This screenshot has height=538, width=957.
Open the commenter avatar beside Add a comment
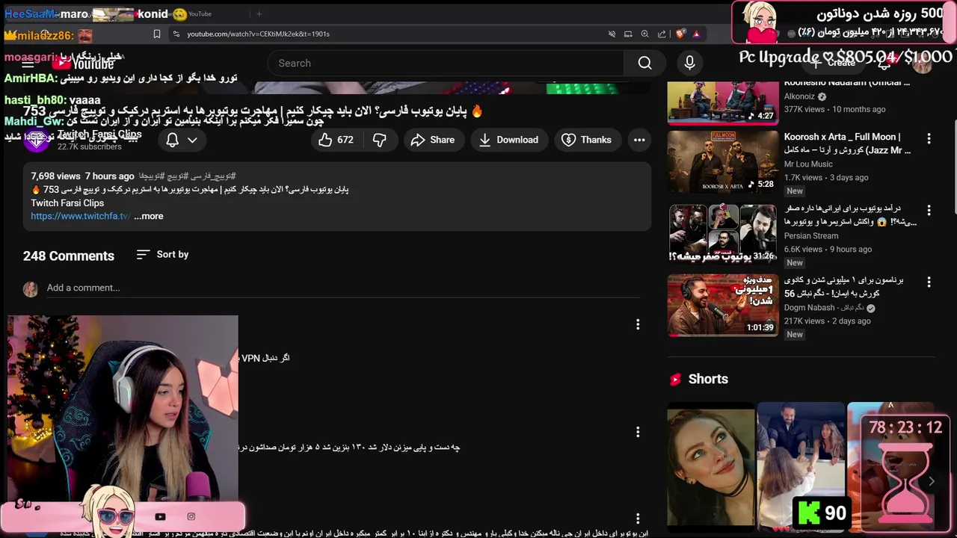tap(31, 289)
